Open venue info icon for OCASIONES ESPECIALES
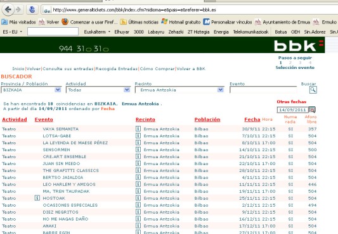The height and width of the screenshot is (234, 338). click(x=138, y=205)
